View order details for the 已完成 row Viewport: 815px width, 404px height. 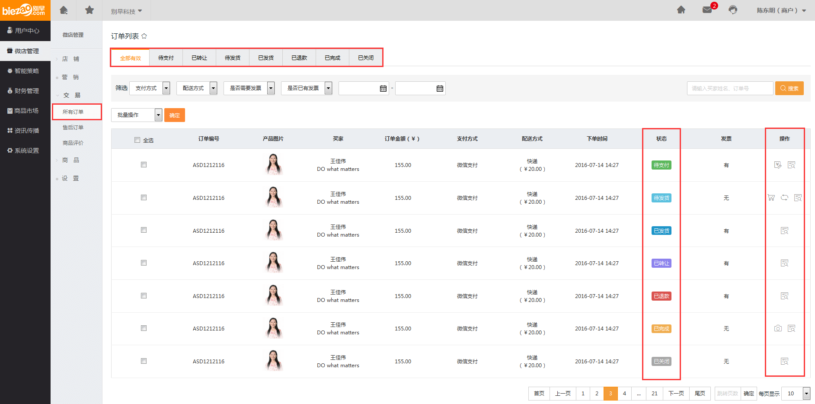(x=791, y=328)
